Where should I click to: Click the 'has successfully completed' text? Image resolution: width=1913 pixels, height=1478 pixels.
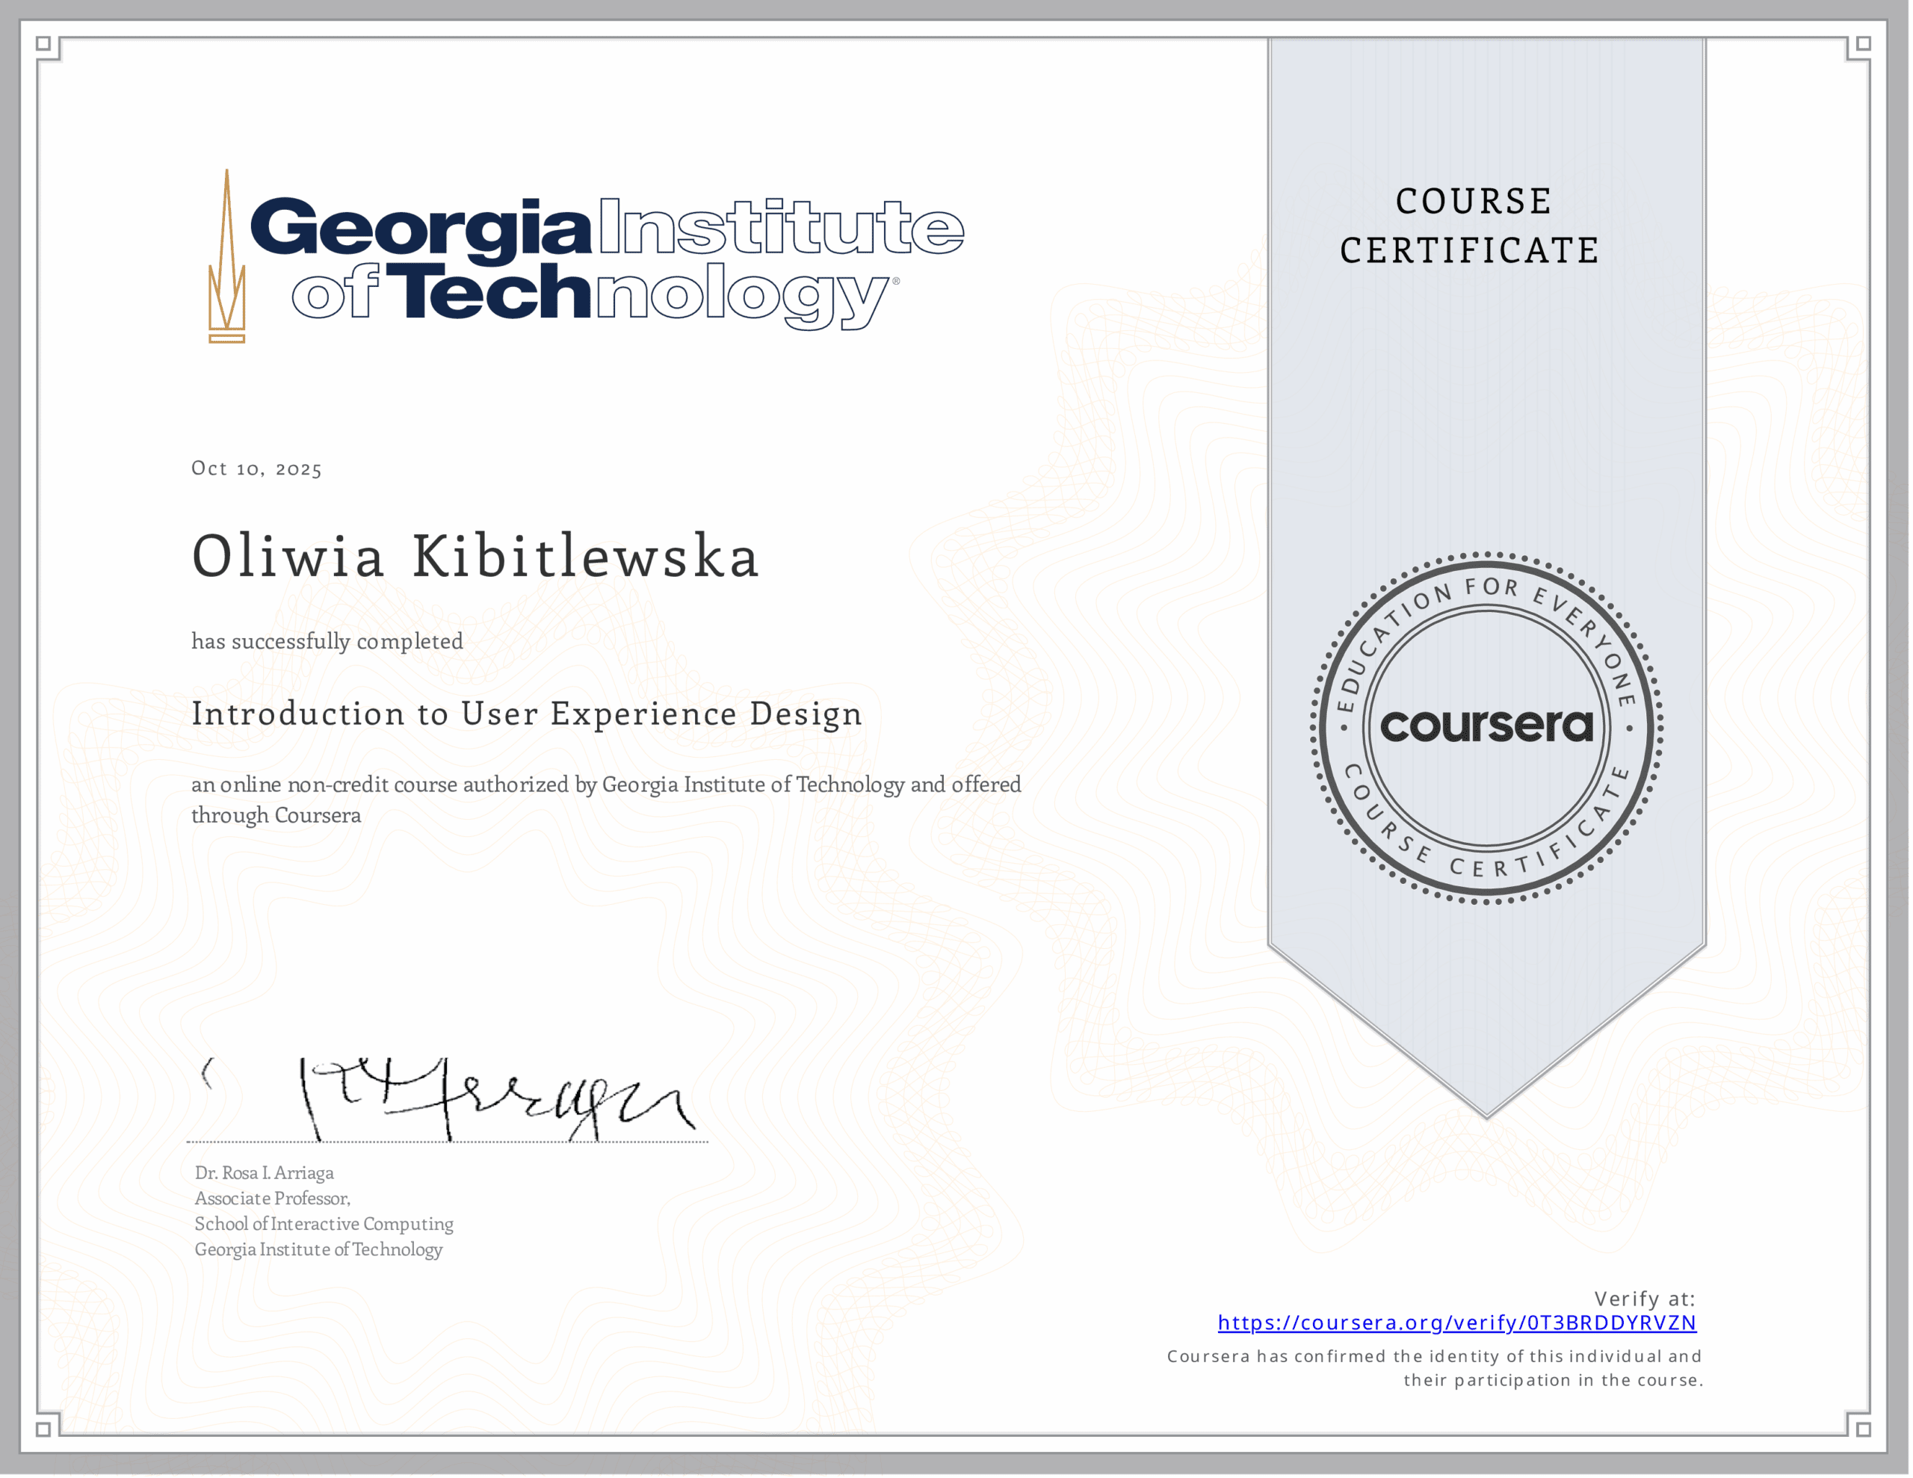tap(327, 641)
